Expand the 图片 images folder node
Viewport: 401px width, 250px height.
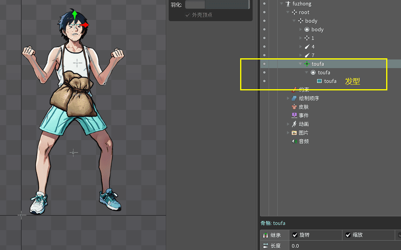tap(288, 133)
